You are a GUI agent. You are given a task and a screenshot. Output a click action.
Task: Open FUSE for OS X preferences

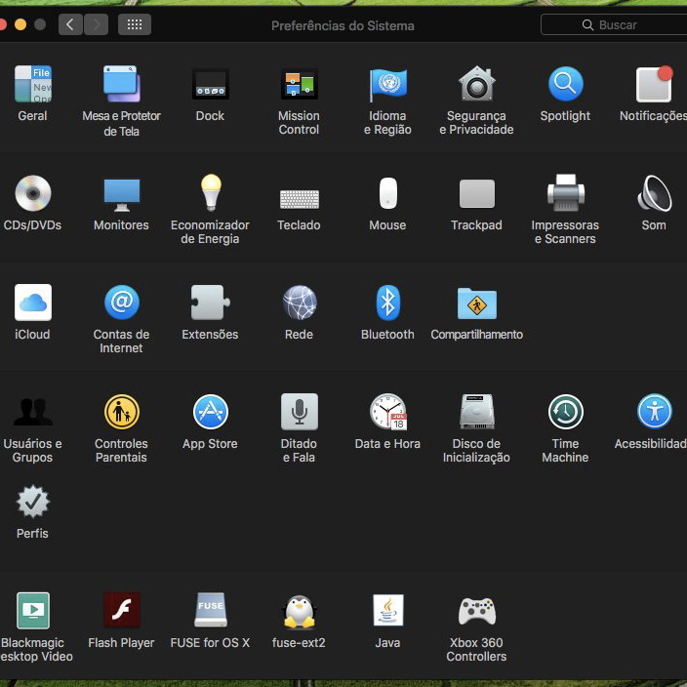[210, 612]
